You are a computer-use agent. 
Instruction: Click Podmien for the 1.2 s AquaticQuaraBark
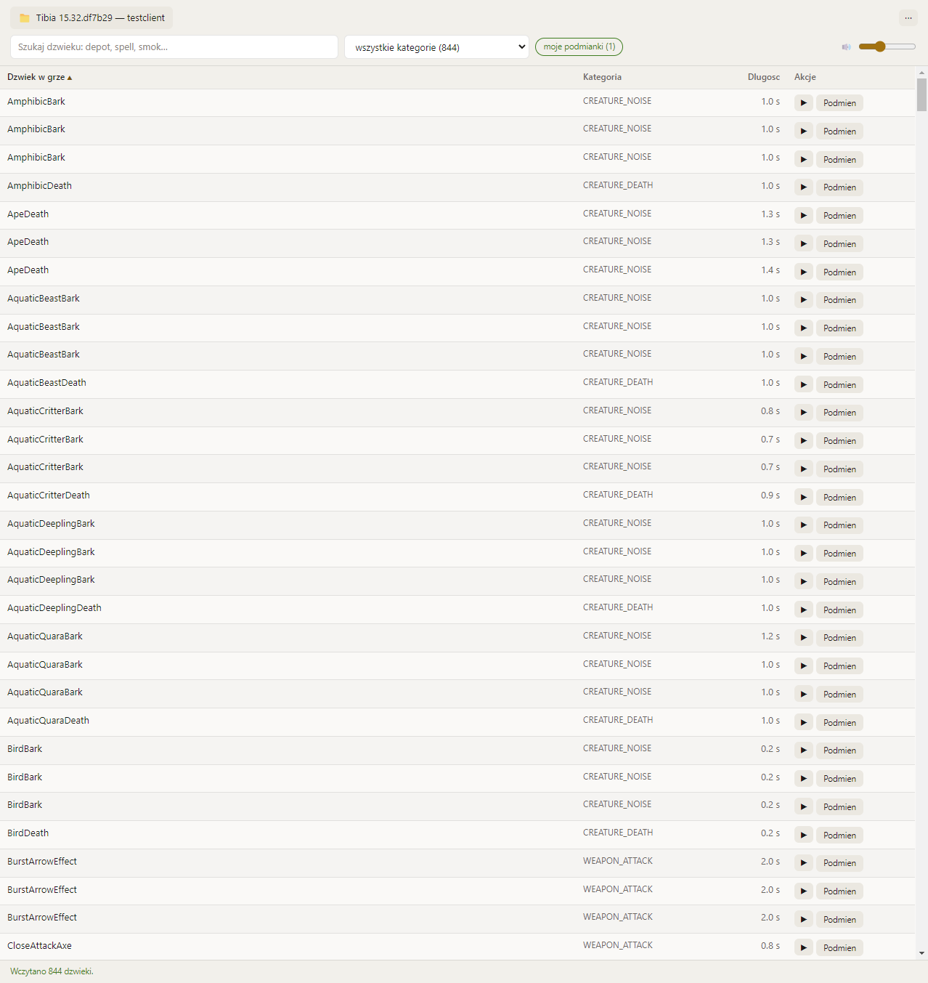click(x=839, y=638)
